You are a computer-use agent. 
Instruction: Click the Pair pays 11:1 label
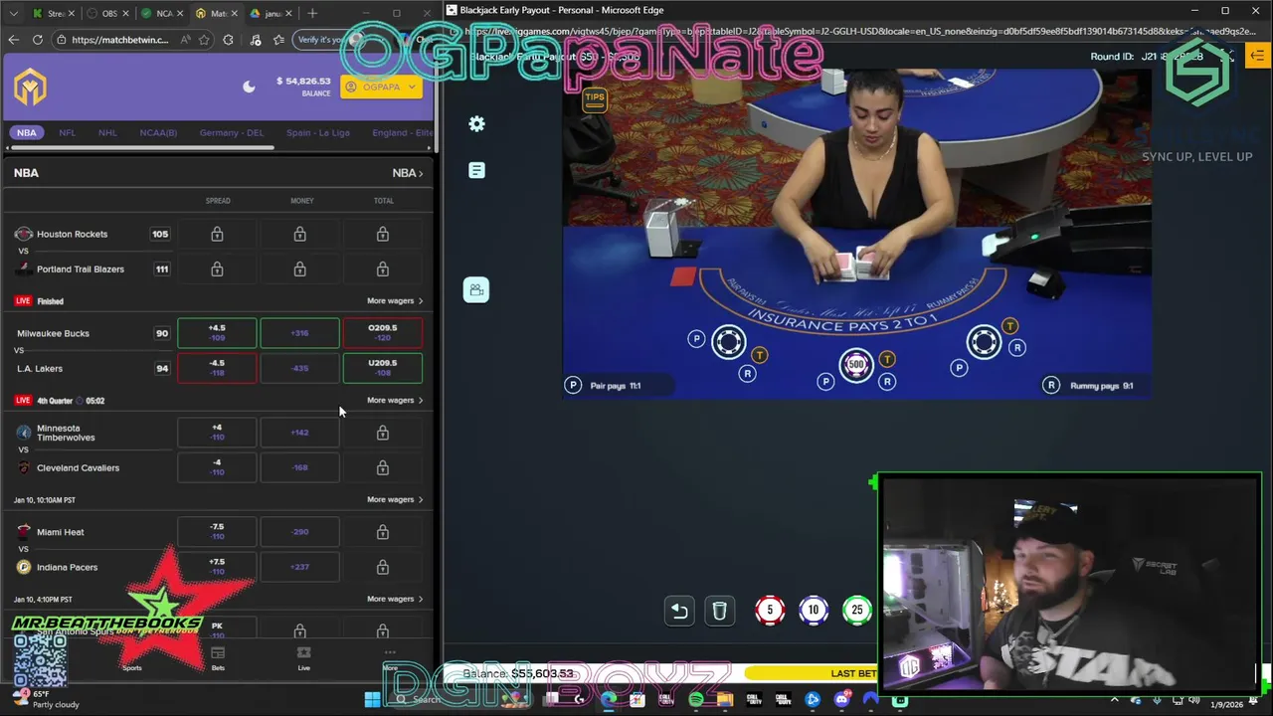[x=615, y=386]
